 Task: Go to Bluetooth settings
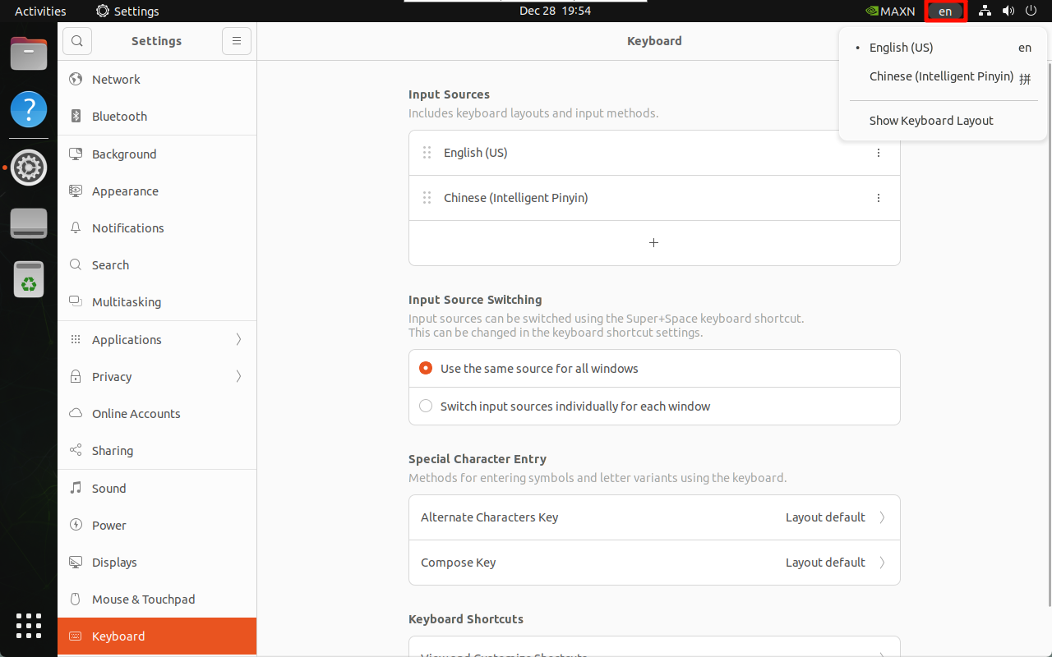pos(157,117)
